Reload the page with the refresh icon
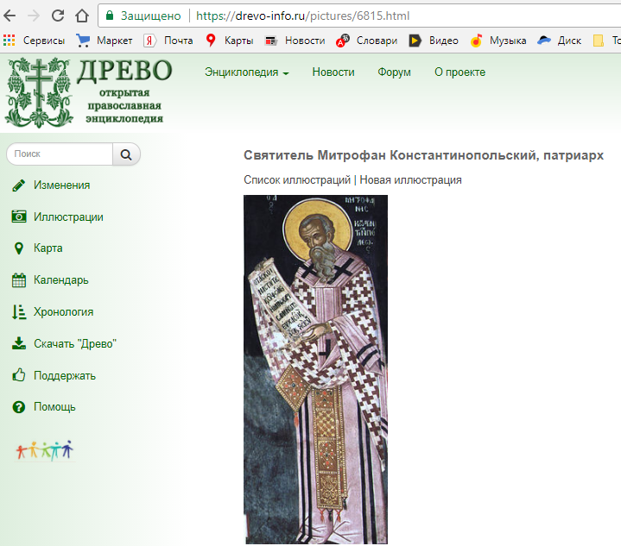 tap(58, 16)
